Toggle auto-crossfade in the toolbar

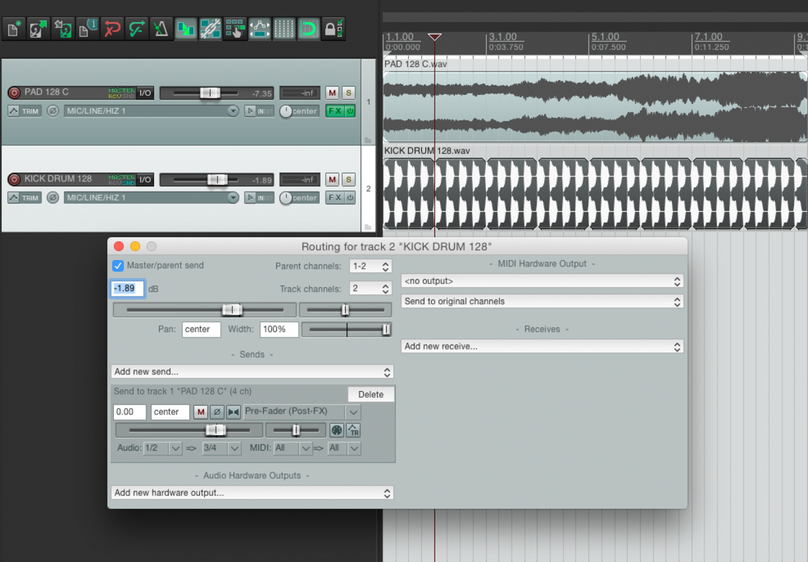(186, 29)
